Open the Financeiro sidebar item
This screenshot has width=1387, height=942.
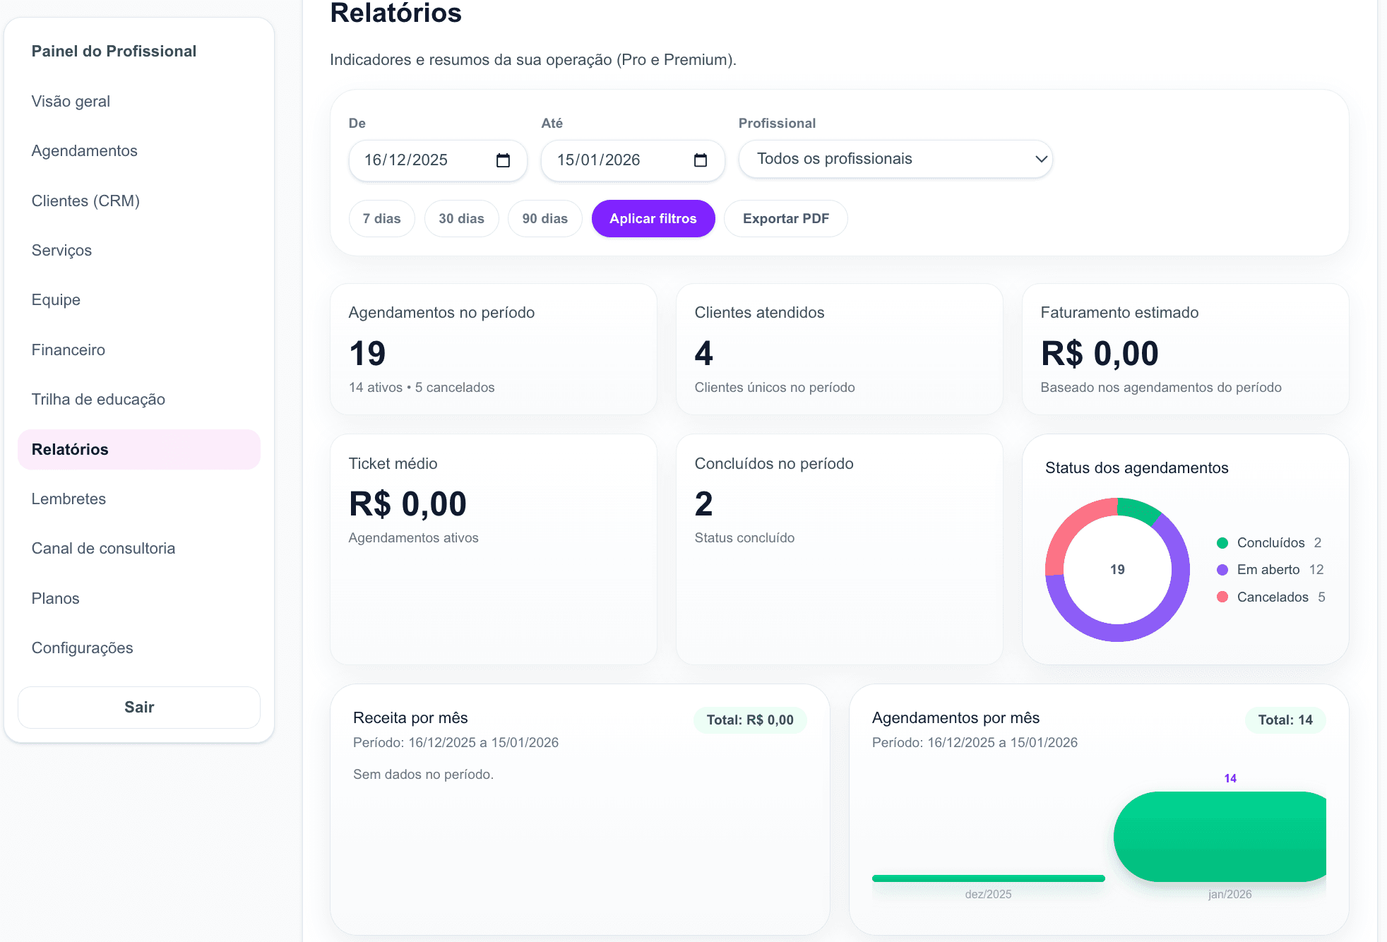tap(69, 350)
